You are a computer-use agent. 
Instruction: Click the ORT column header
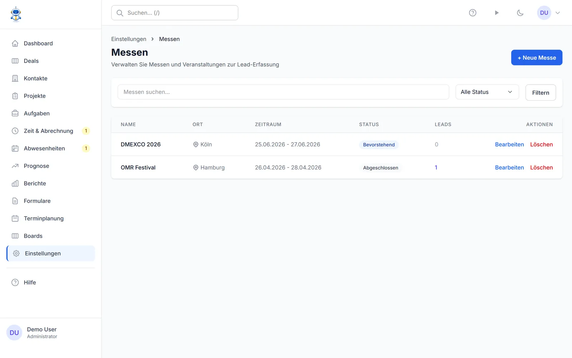(198, 125)
